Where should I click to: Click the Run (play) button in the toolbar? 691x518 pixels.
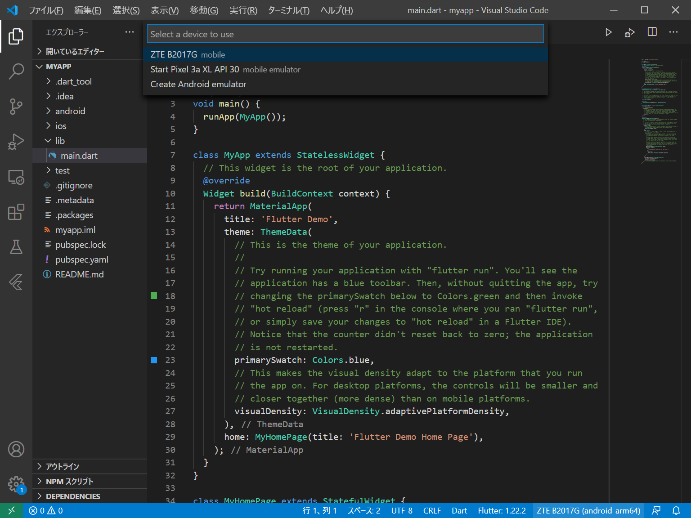click(609, 32)
